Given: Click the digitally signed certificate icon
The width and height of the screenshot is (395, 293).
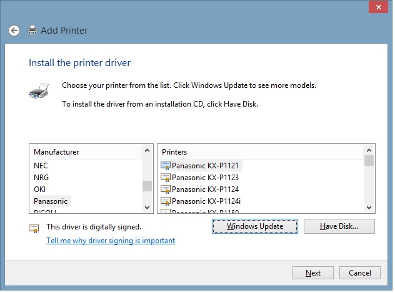Looking at the screenshot, I should (x=34, y=228).
